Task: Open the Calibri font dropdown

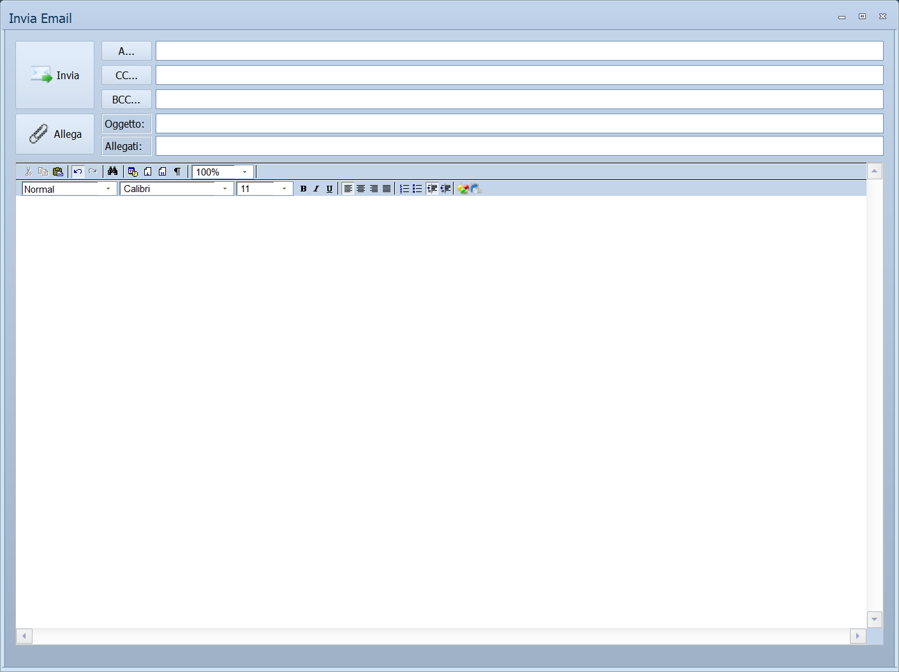Action: [x=225, y=189]
